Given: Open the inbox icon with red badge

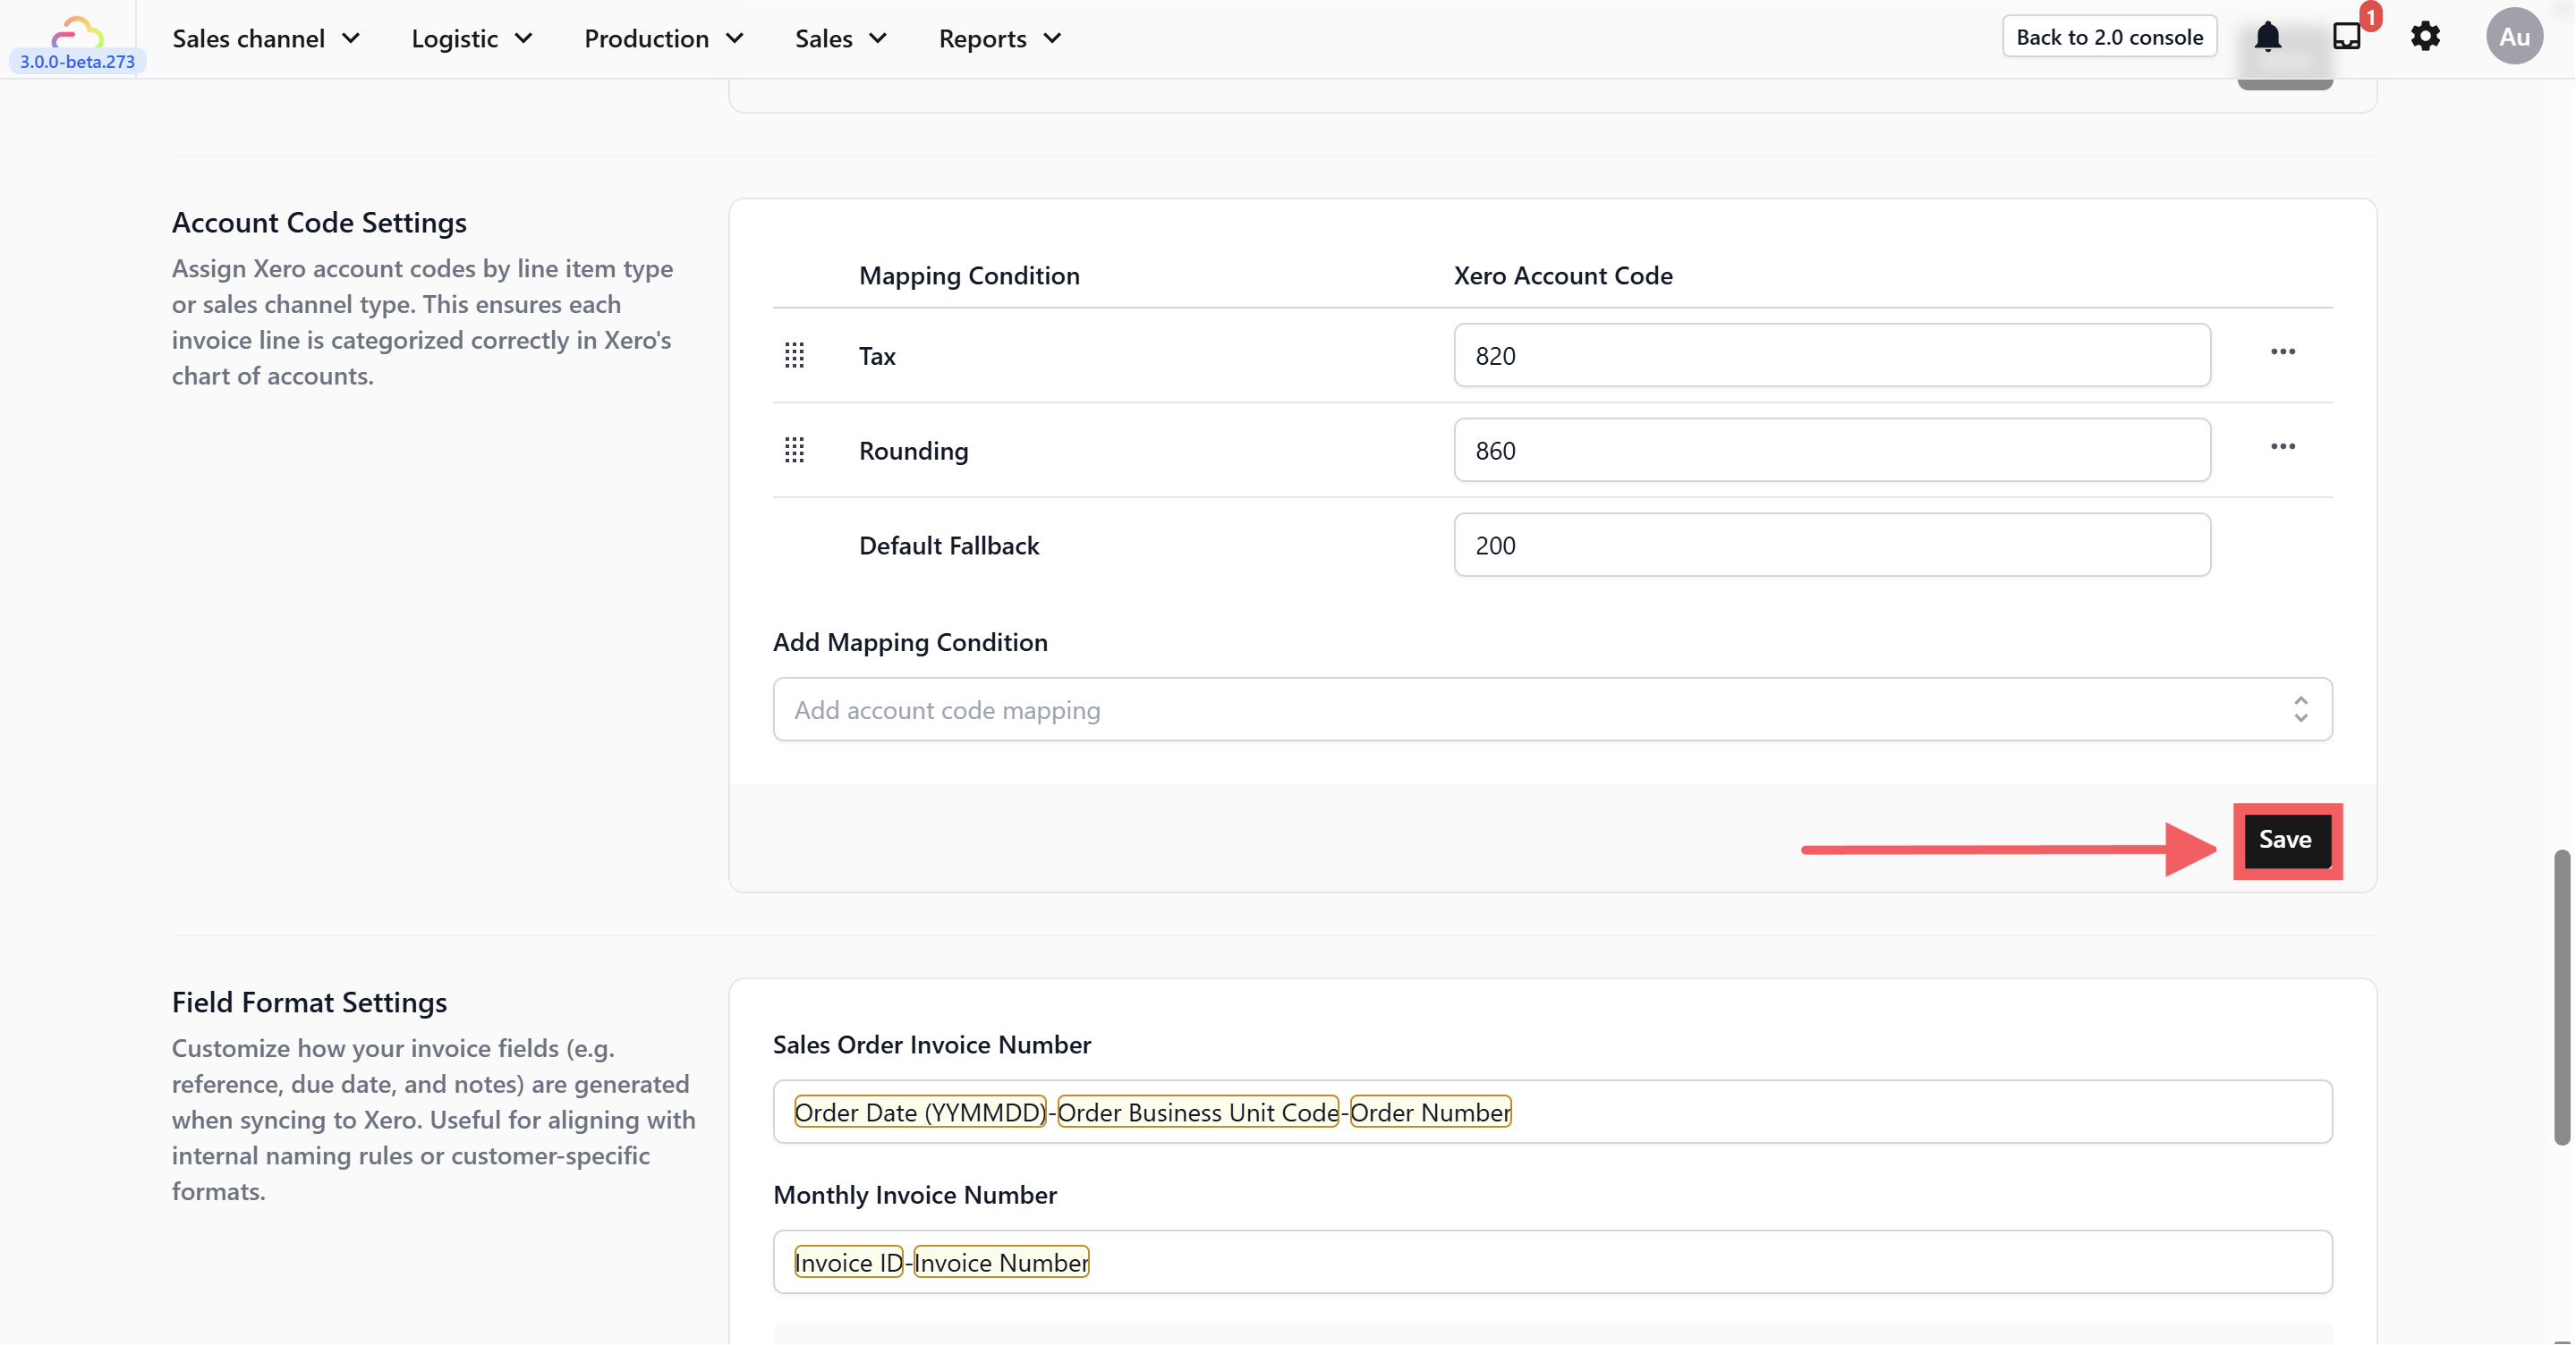Looking at the screenshot, I should [2346, 37].
